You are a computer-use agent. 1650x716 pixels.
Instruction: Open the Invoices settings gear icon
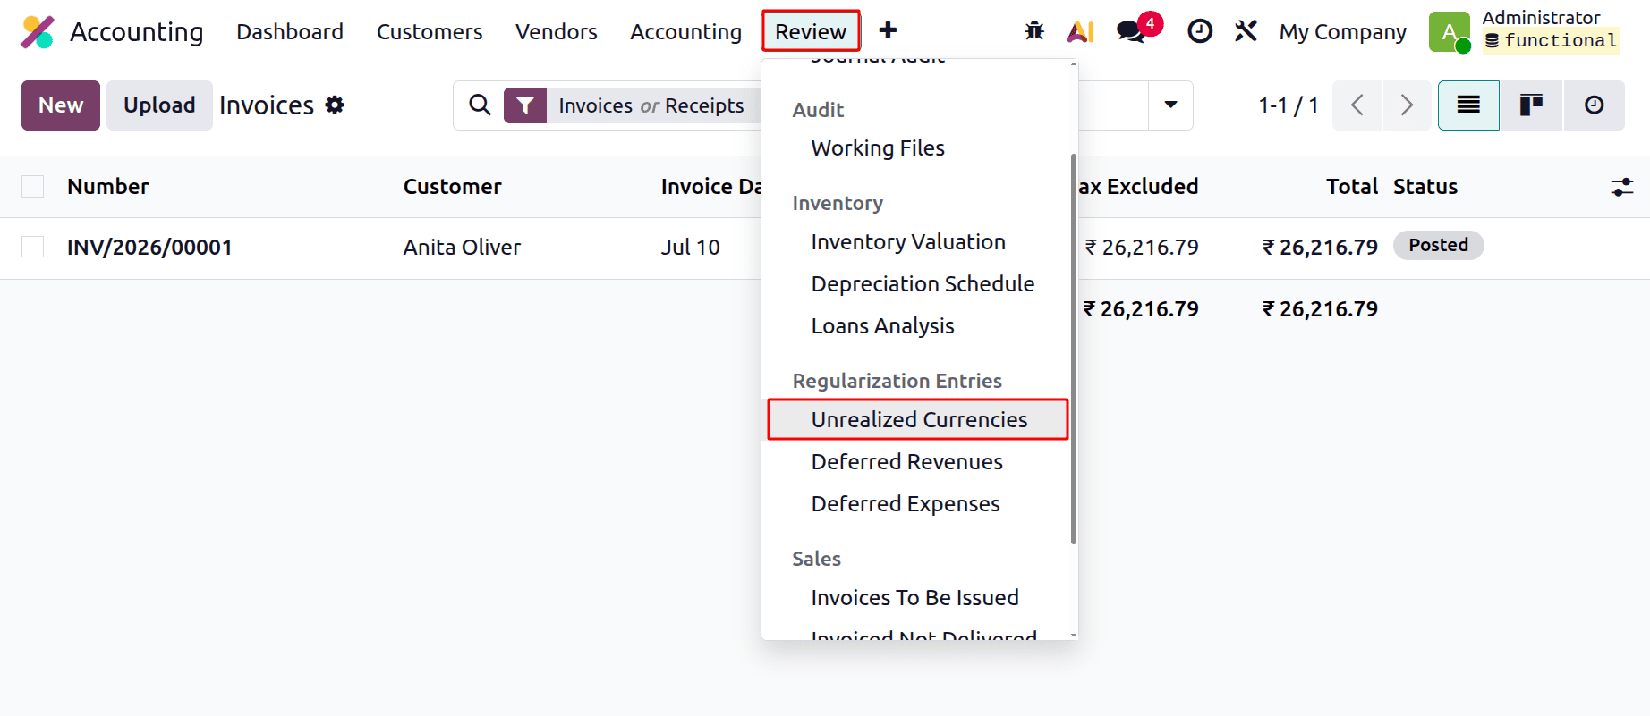coord(335,105)
